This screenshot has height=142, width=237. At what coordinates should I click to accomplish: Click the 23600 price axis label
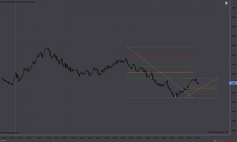(x=233, y=27)
